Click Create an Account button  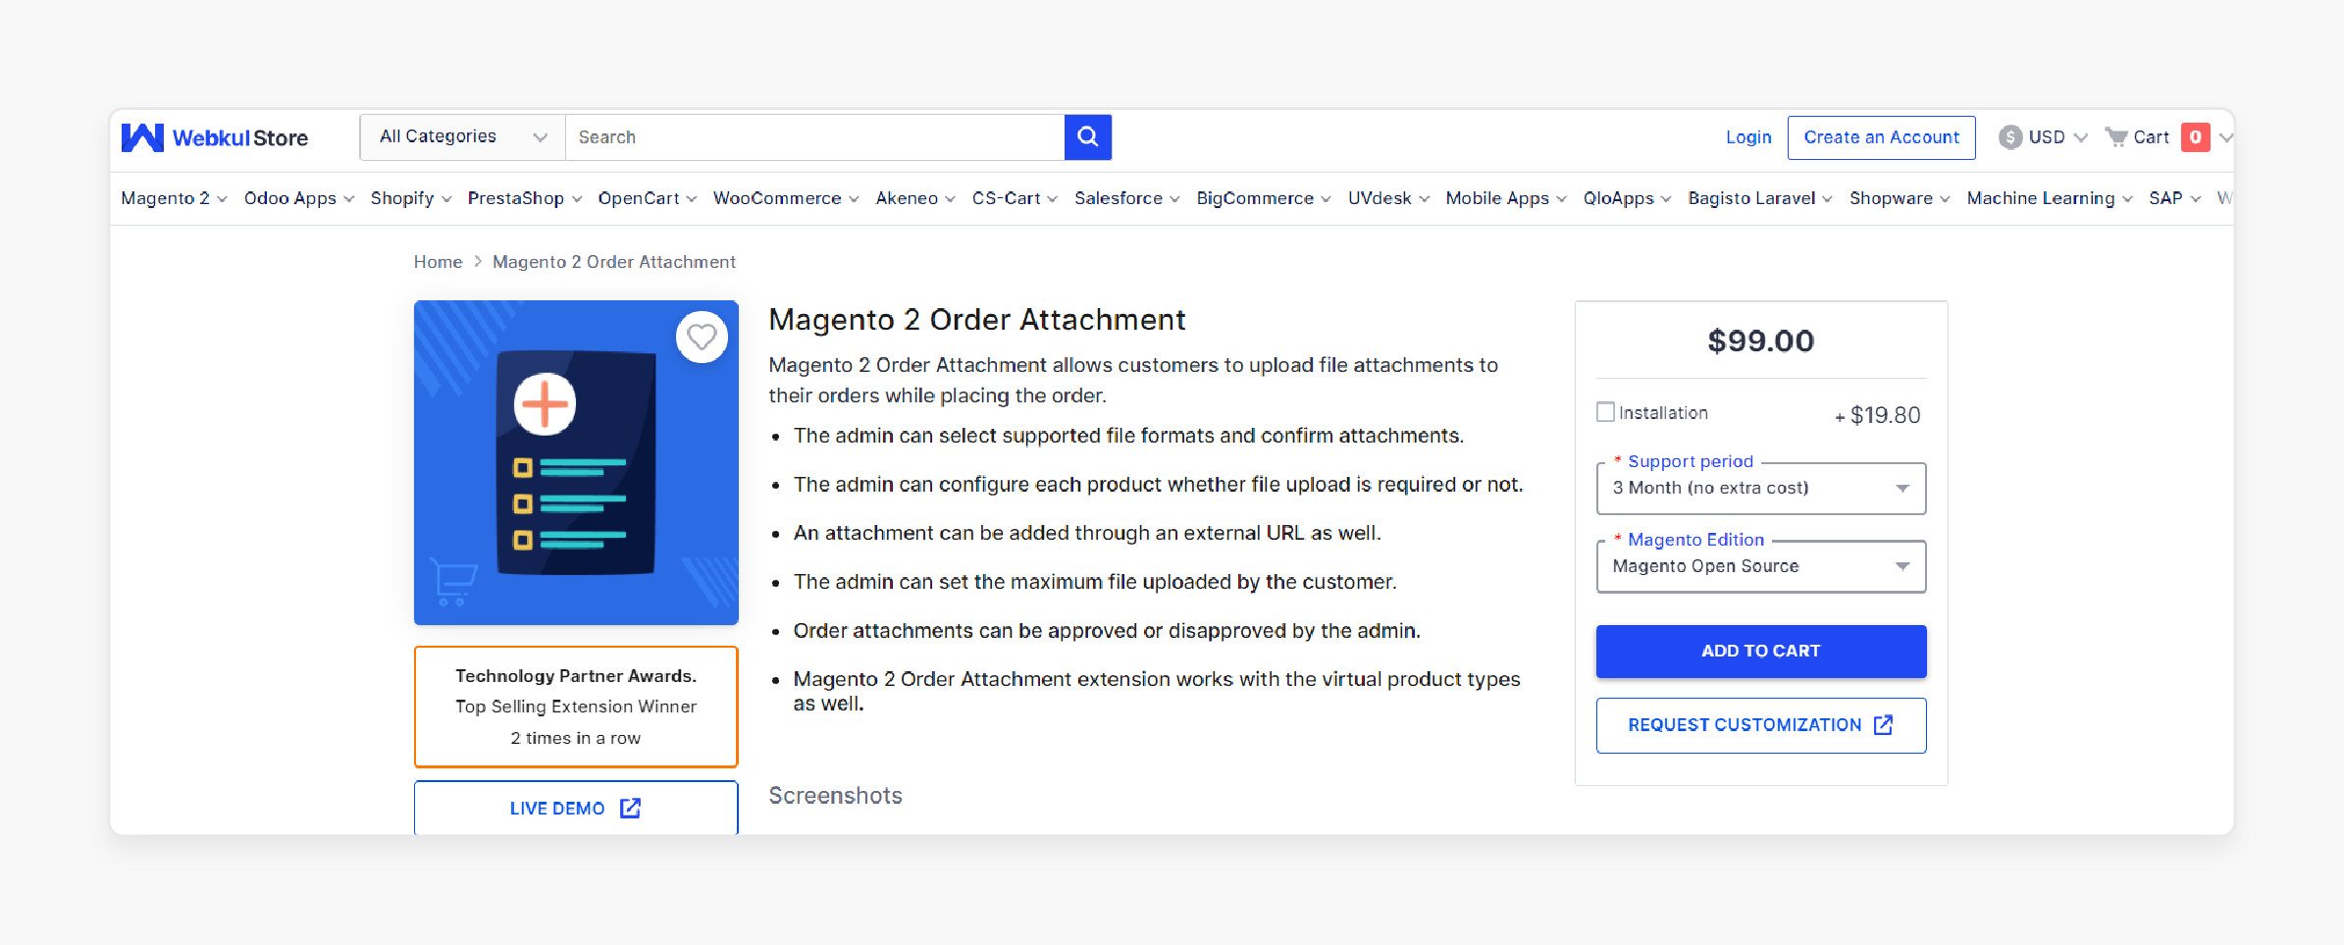point(1881,137)
